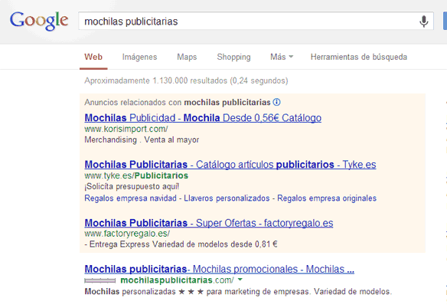
Task: Open factoryregalo.es Super Ofertas ad link
Action: (209, 223)
